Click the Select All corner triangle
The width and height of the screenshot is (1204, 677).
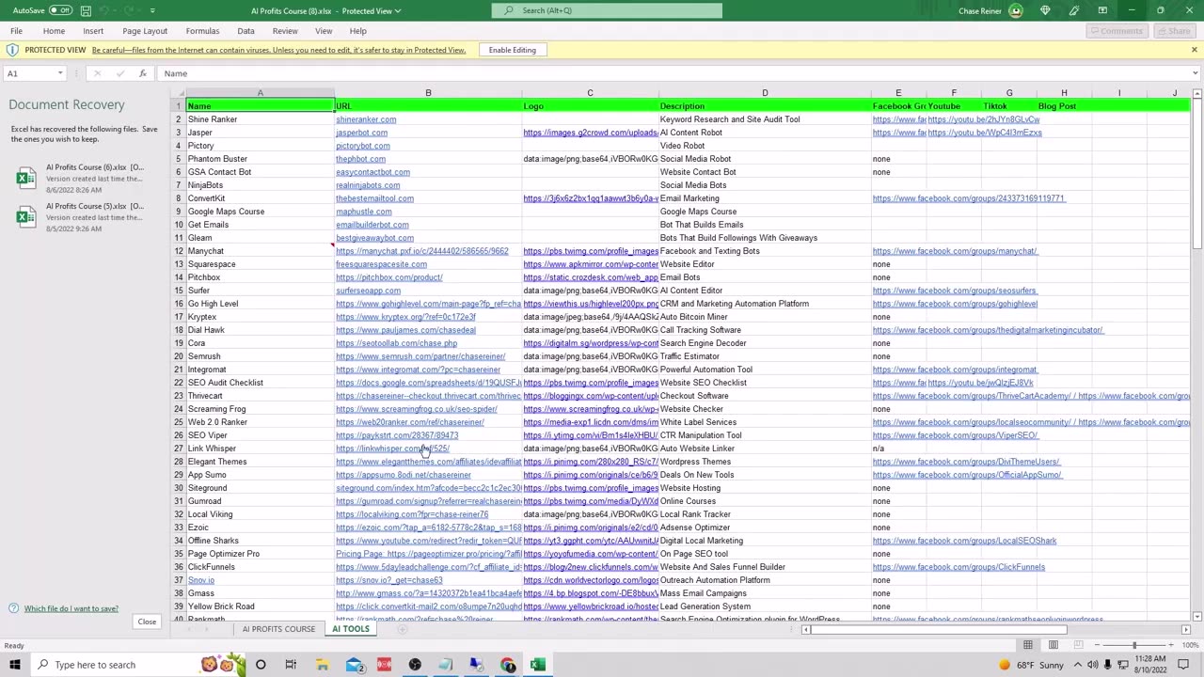(179, 93)
